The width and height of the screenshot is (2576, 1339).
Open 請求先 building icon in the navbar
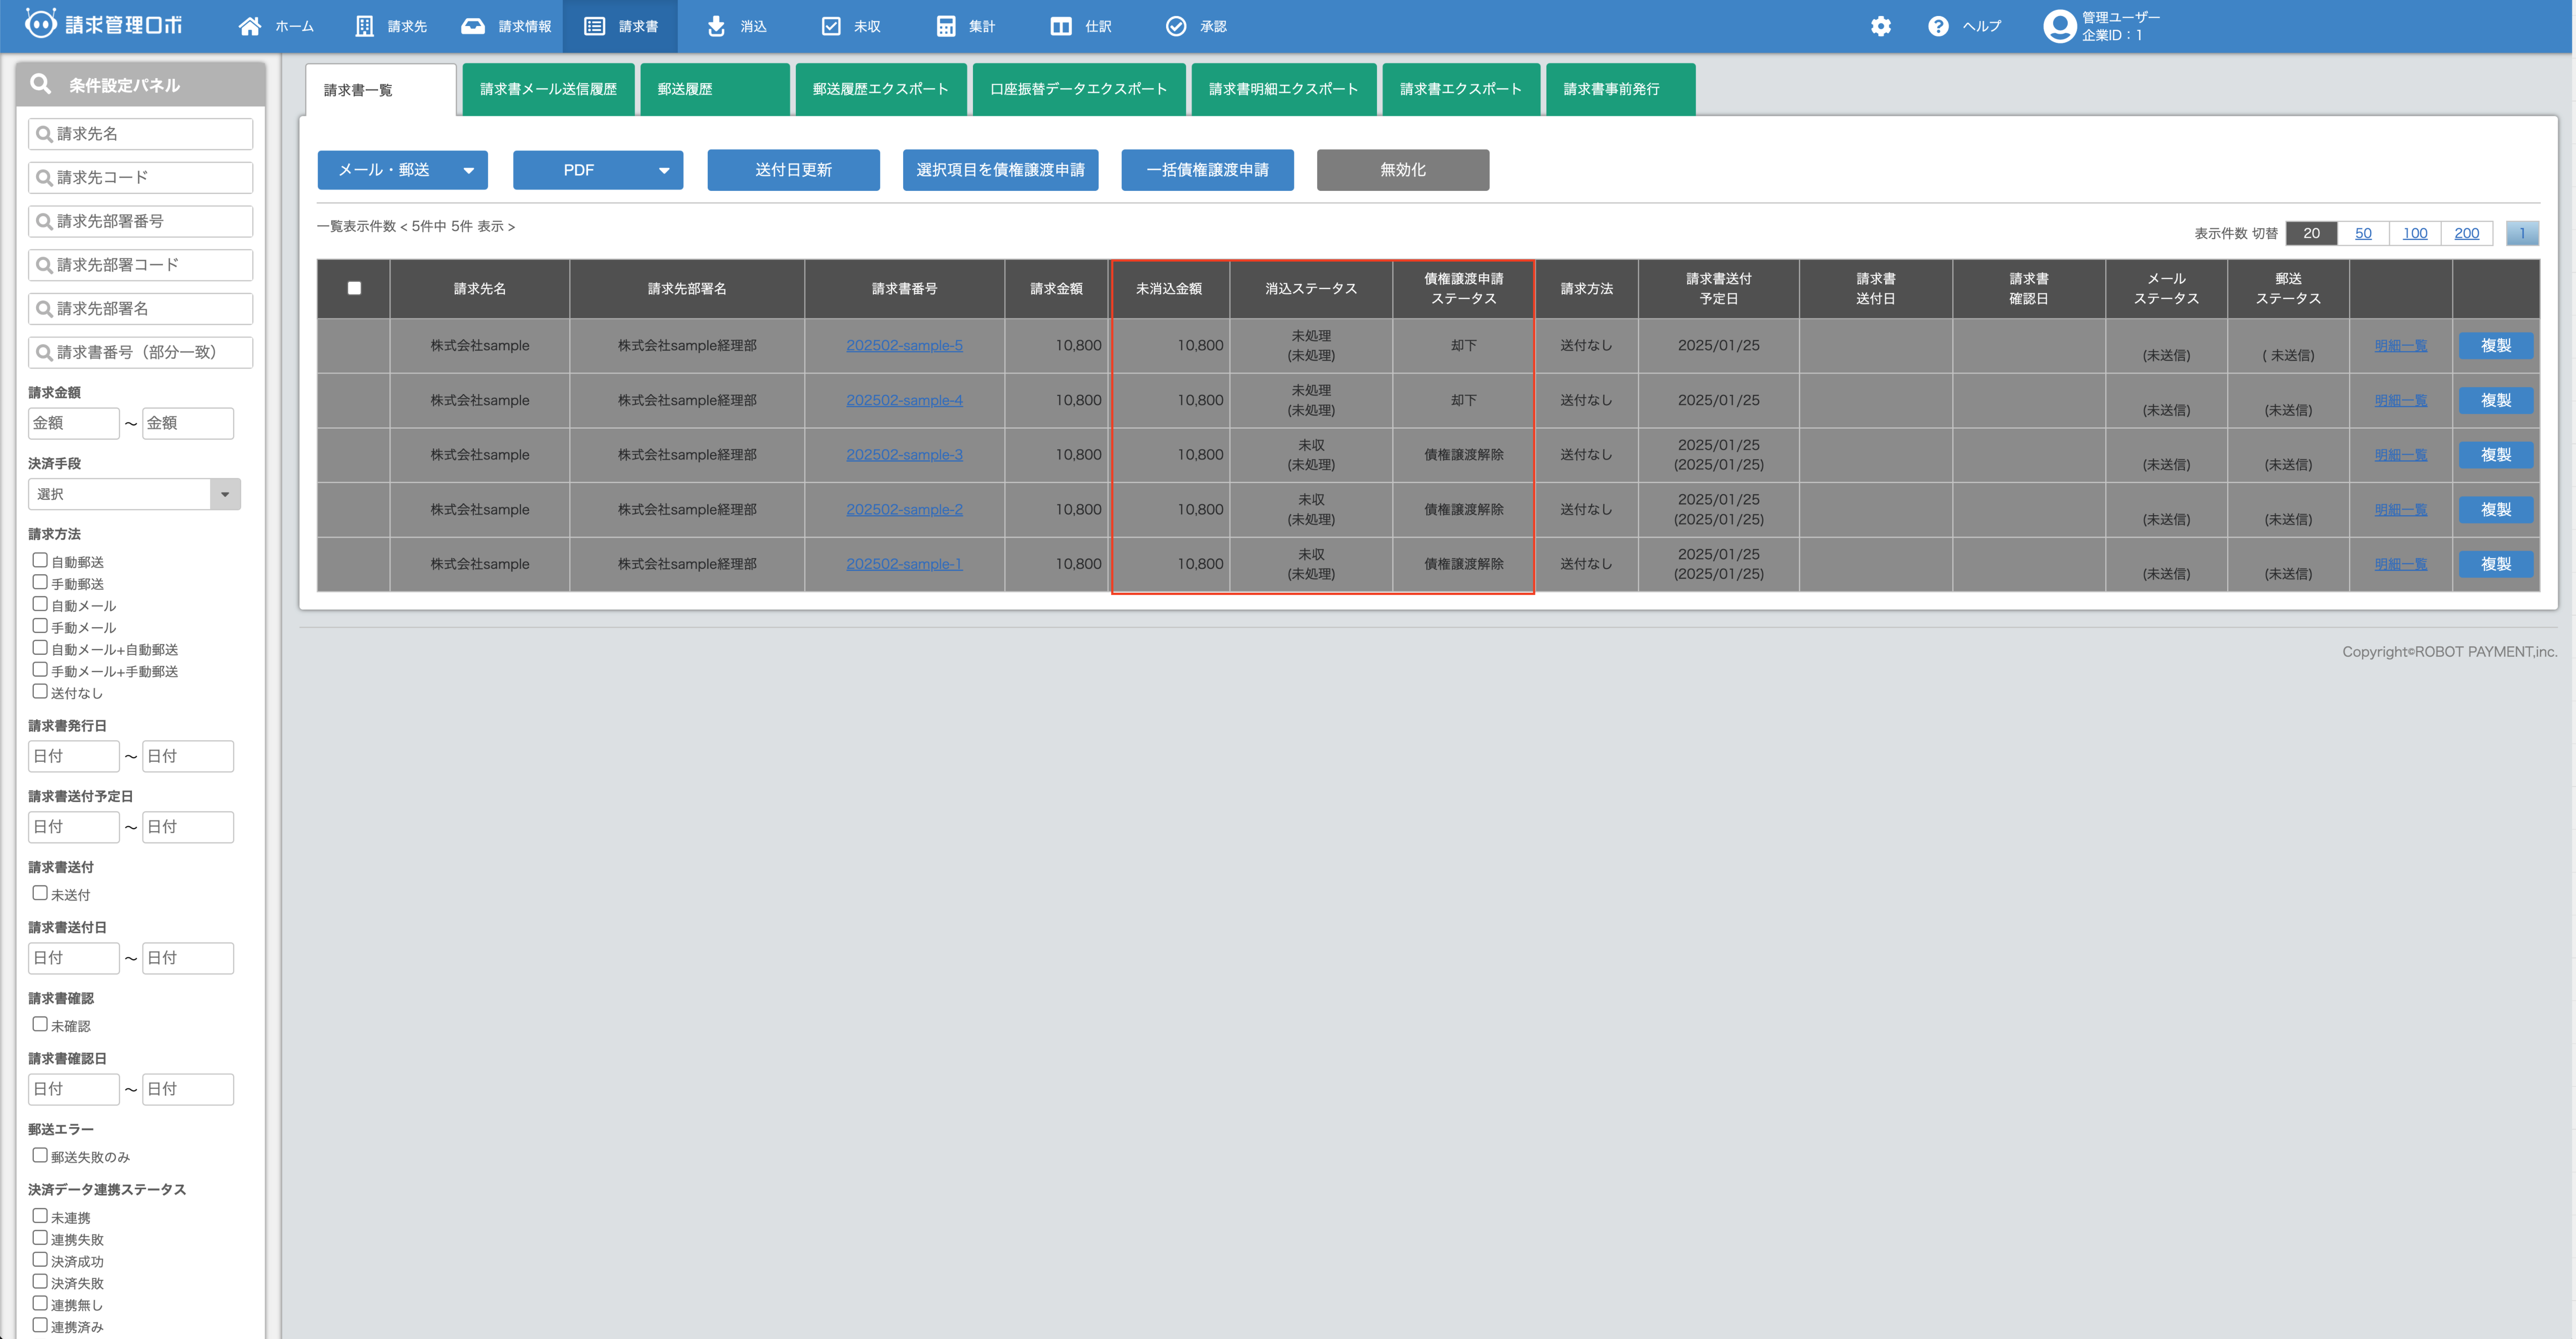pyautogui.click(x=364, y=26)
